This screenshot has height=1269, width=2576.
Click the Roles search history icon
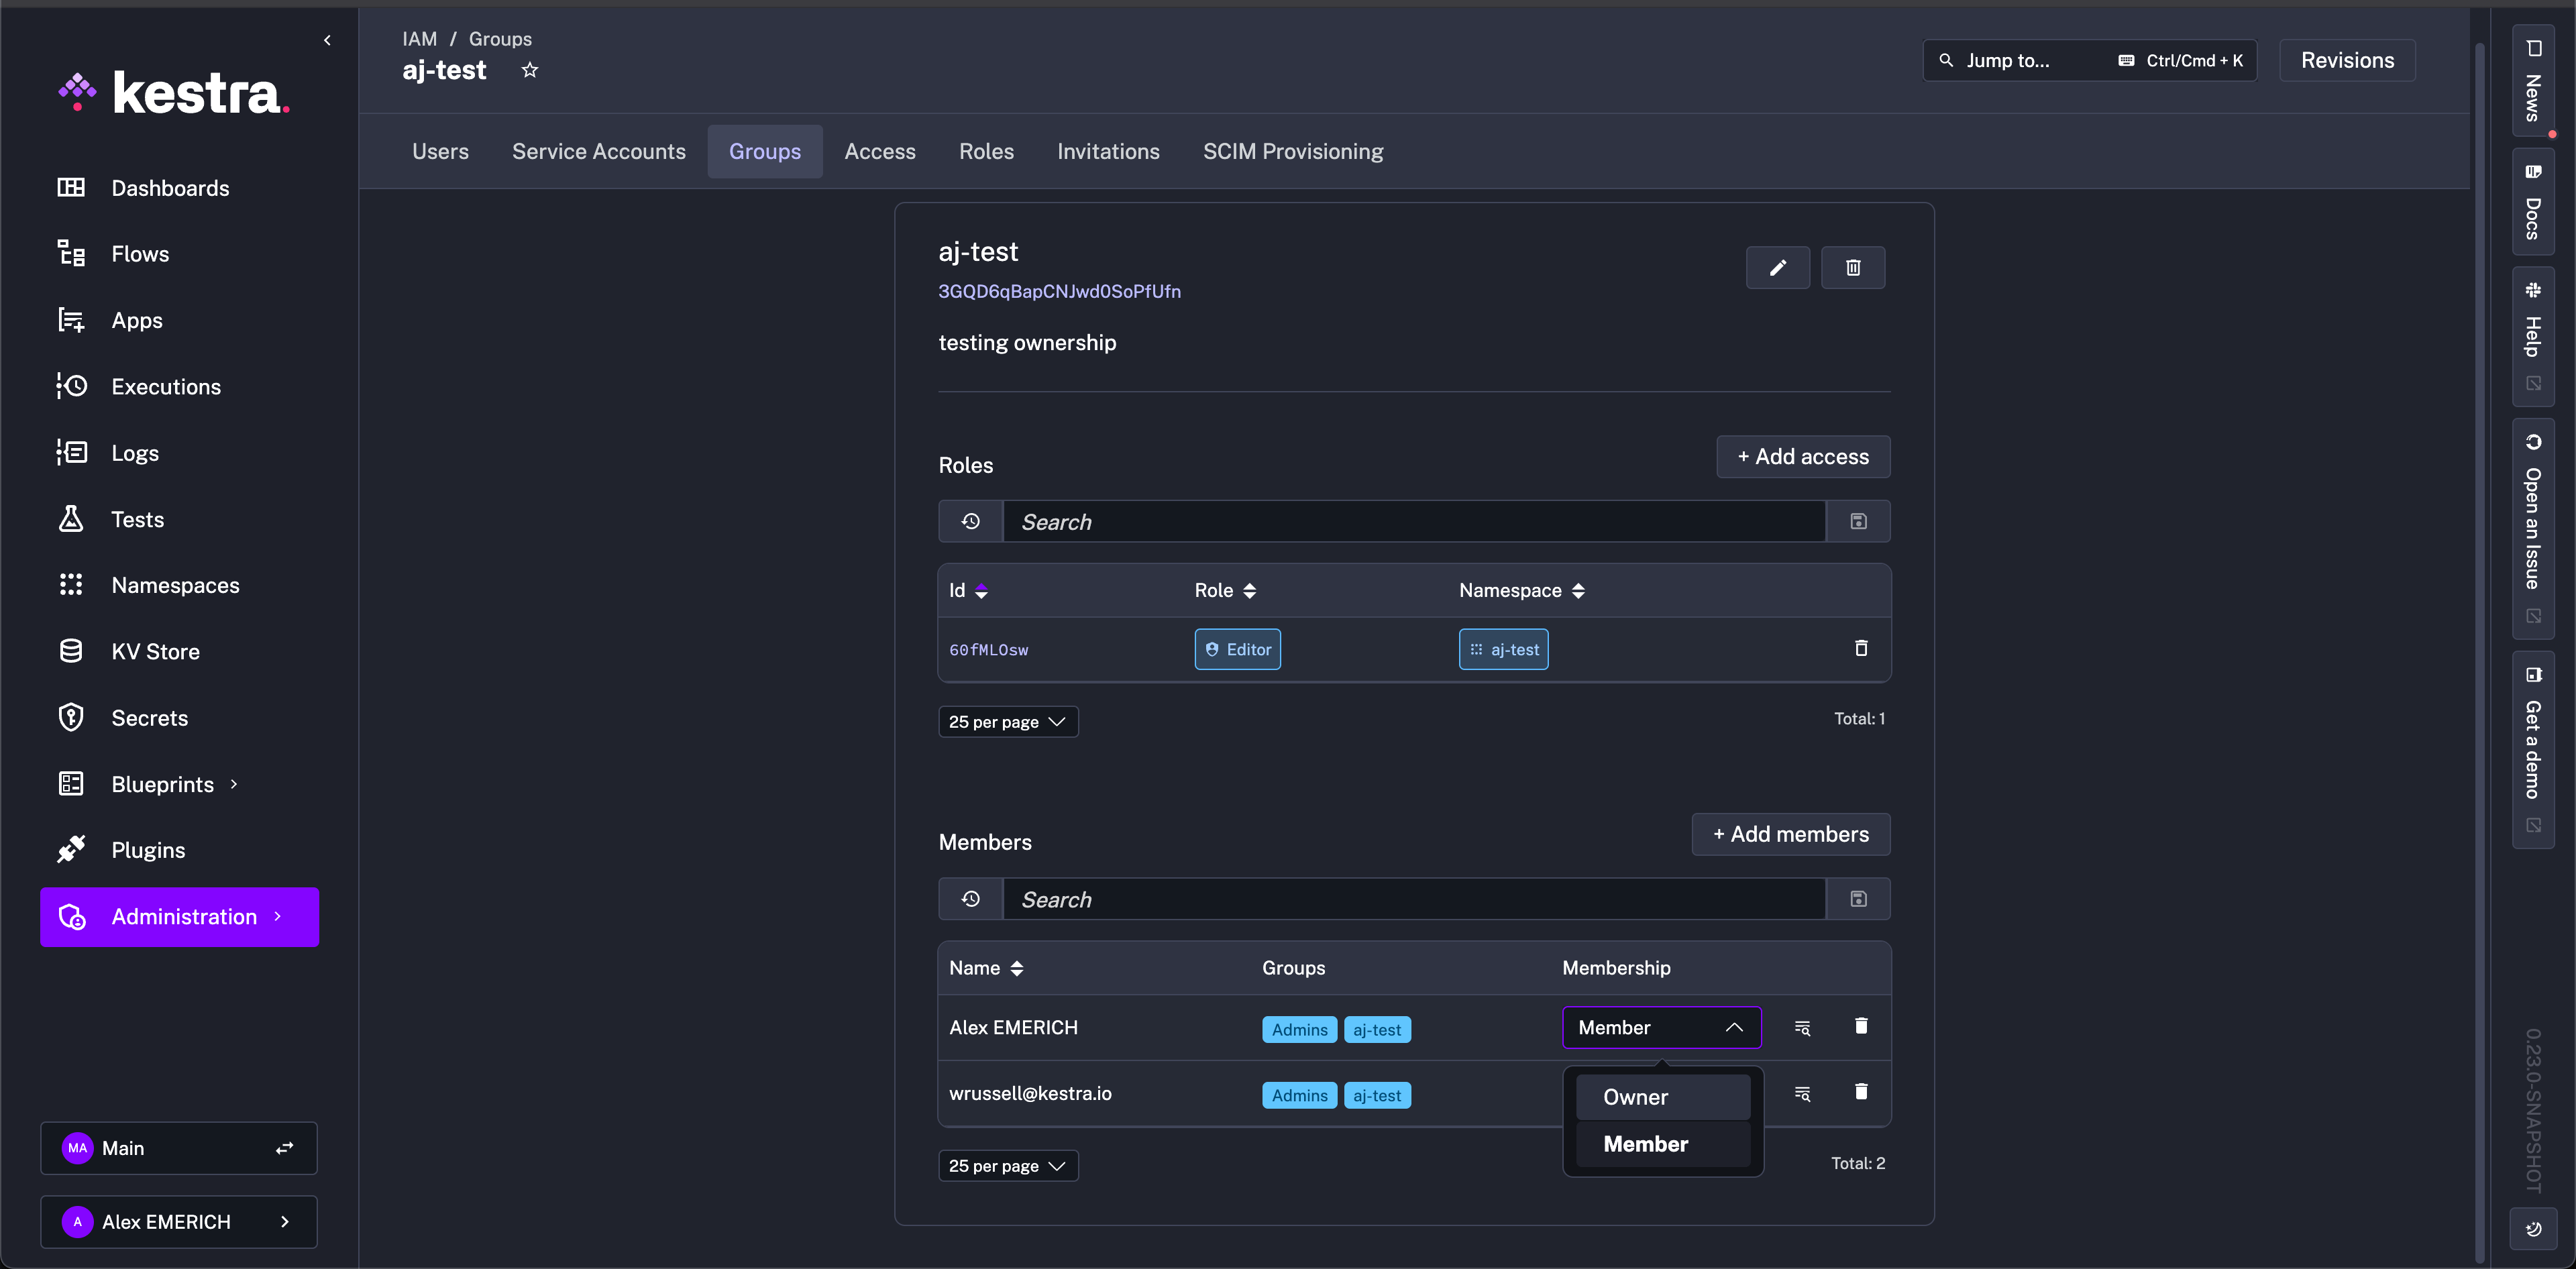point(970,521)
